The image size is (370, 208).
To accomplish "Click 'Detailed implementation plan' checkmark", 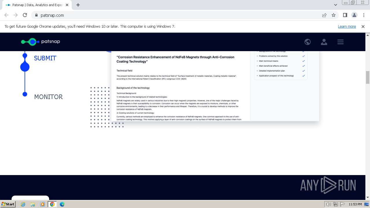I will tap(304, 71).
